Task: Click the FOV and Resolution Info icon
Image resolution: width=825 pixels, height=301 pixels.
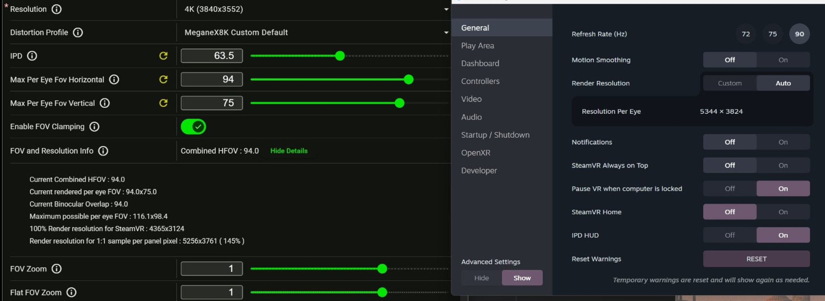Action: pos(103,151)
